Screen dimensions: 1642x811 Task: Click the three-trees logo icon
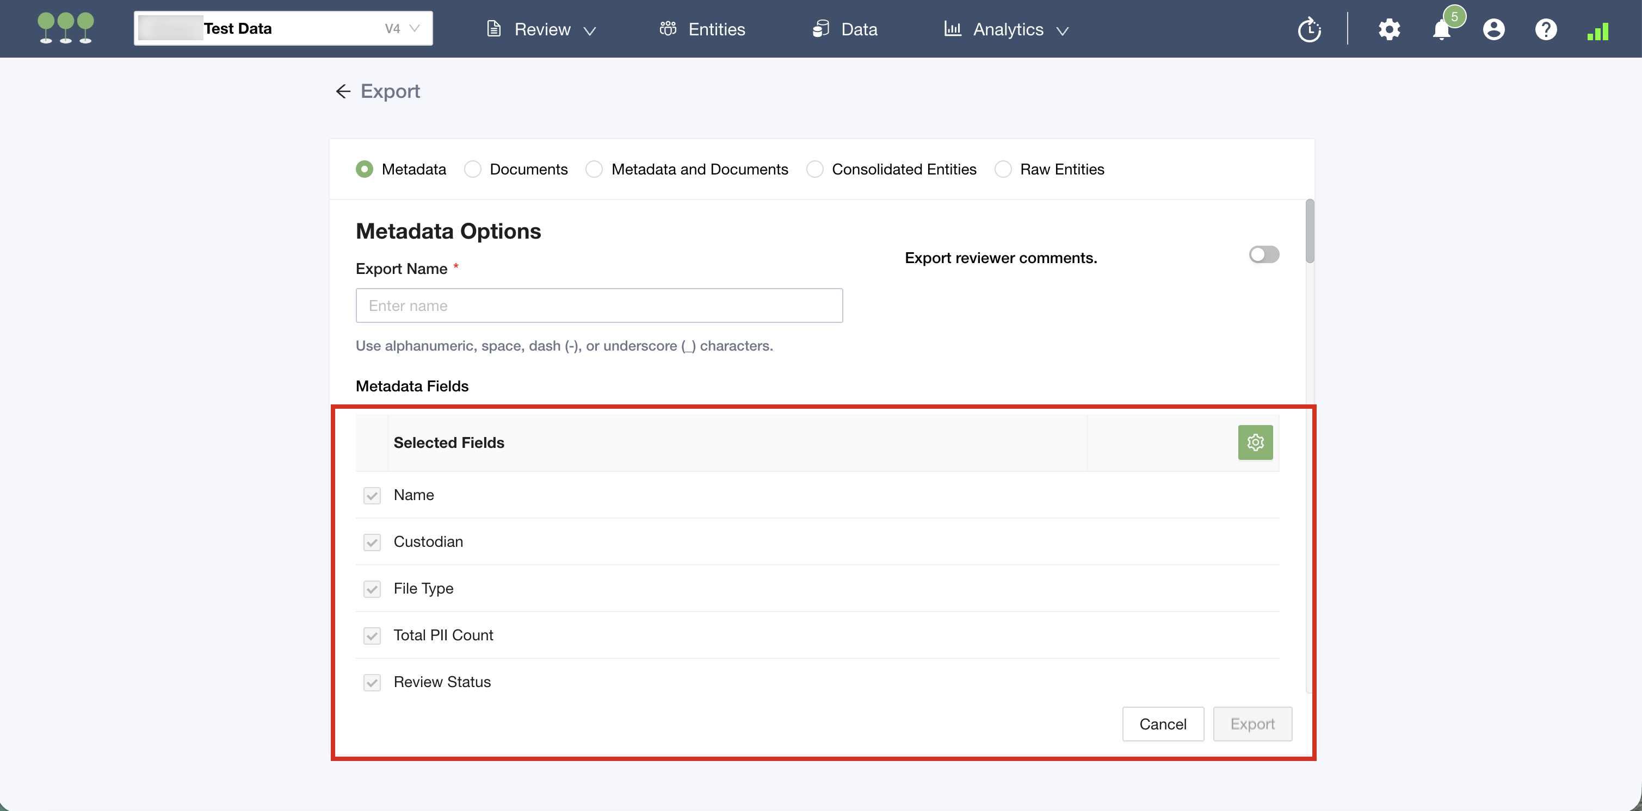tap(66, 29)
